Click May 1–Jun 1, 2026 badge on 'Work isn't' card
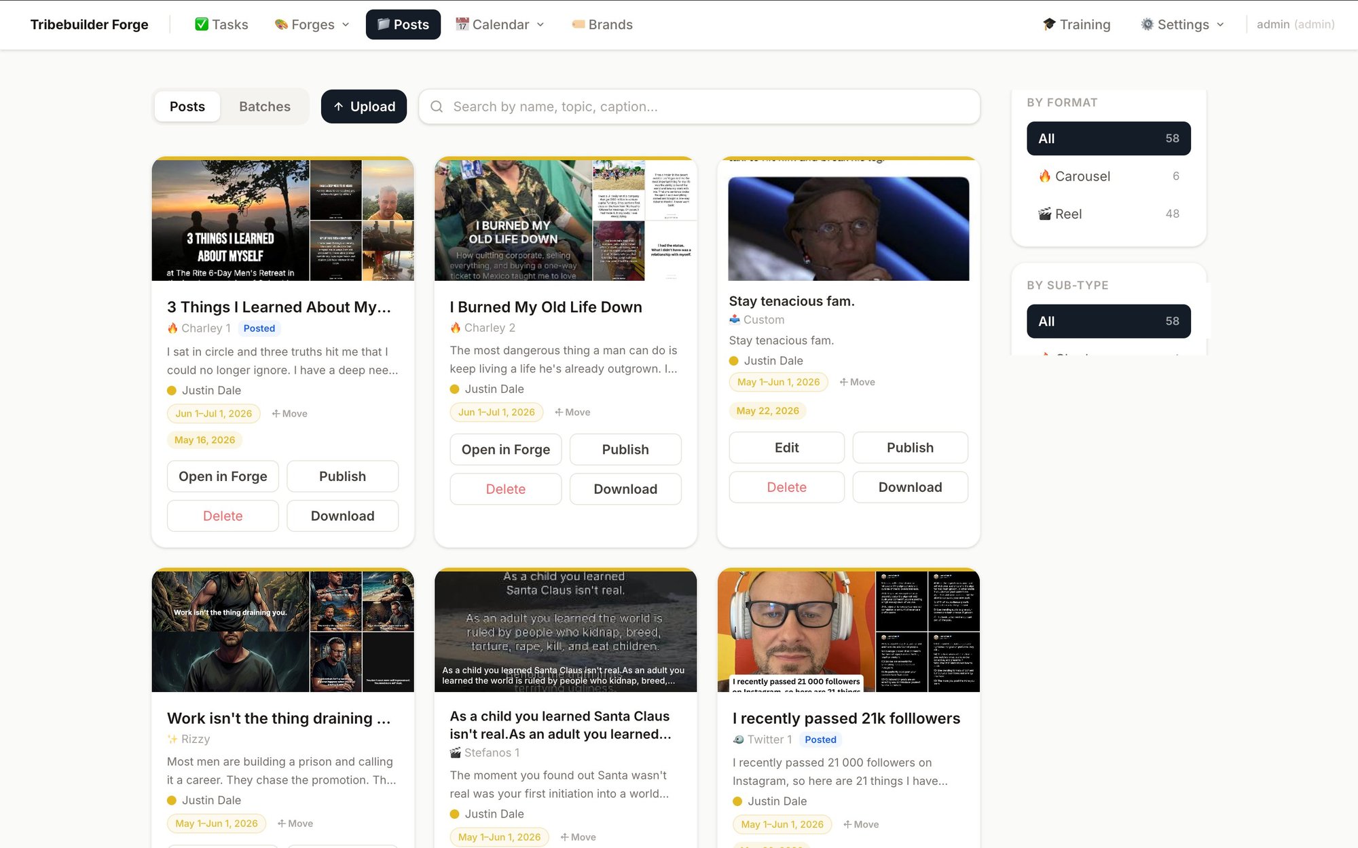The height and width of the screenshot is (848, 1358). (x=217, y=824)
